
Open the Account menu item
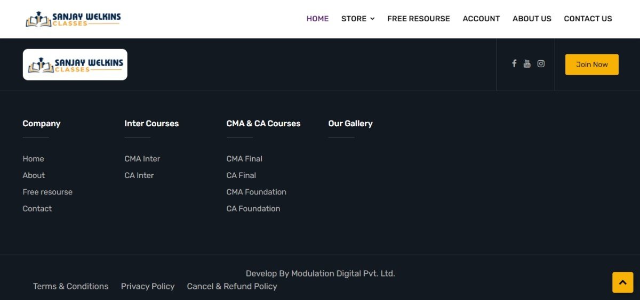481,19
